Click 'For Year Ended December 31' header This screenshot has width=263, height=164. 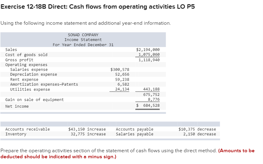coord(83,45)
